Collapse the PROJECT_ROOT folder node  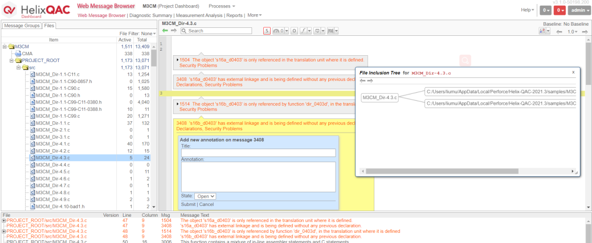click(x=11, y=60)
